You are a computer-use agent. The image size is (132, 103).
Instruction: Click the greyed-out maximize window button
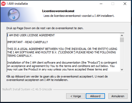pos(113,4)
